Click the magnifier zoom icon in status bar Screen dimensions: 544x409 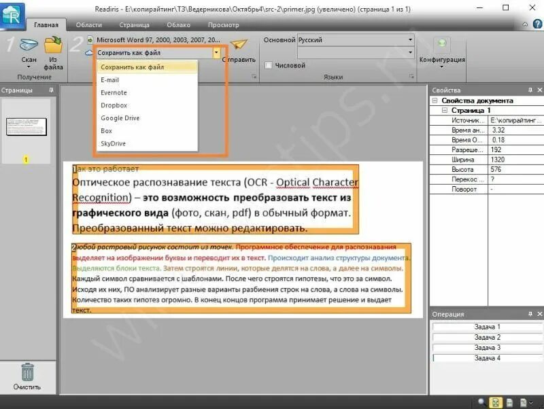click(x=482, y=402)
